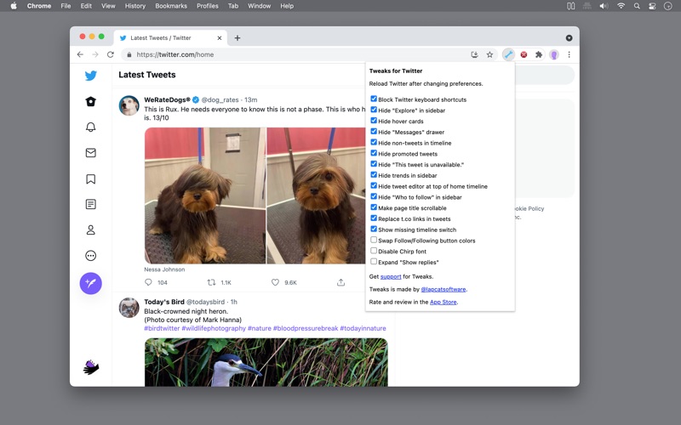
Task: Reload the page
Action: 111,54
